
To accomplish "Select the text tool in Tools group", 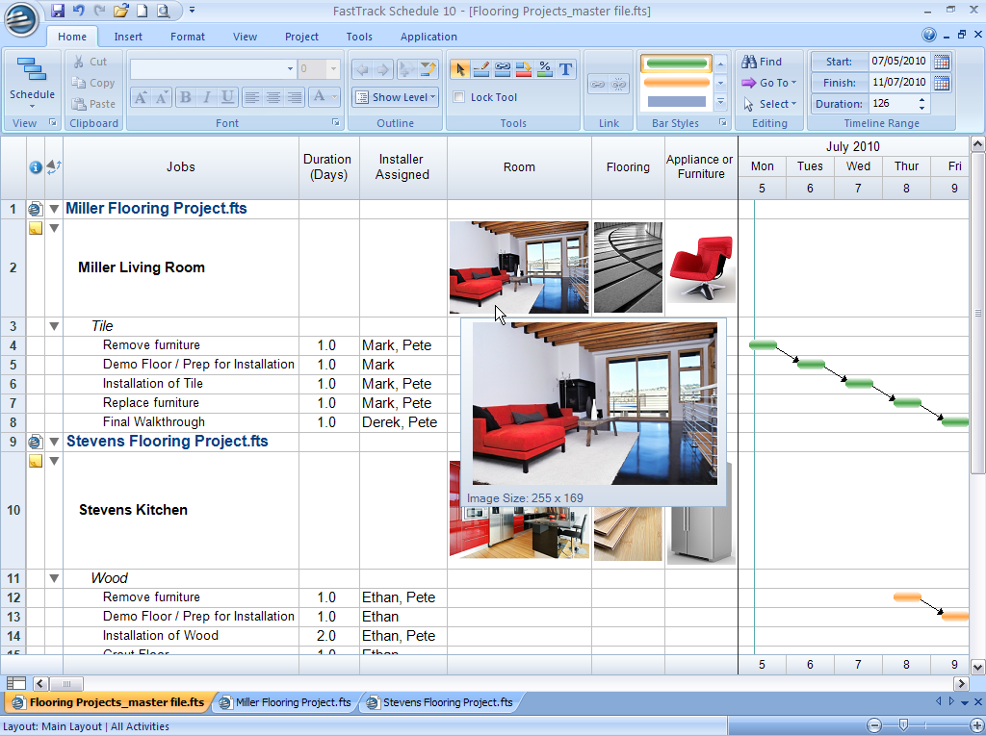I will tap(566, 69).
